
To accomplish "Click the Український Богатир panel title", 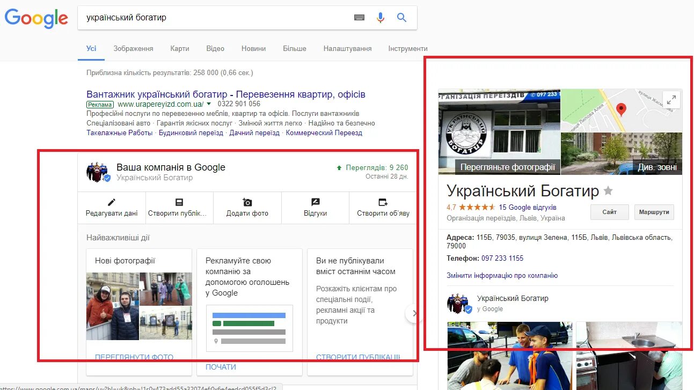I will 523,190.
